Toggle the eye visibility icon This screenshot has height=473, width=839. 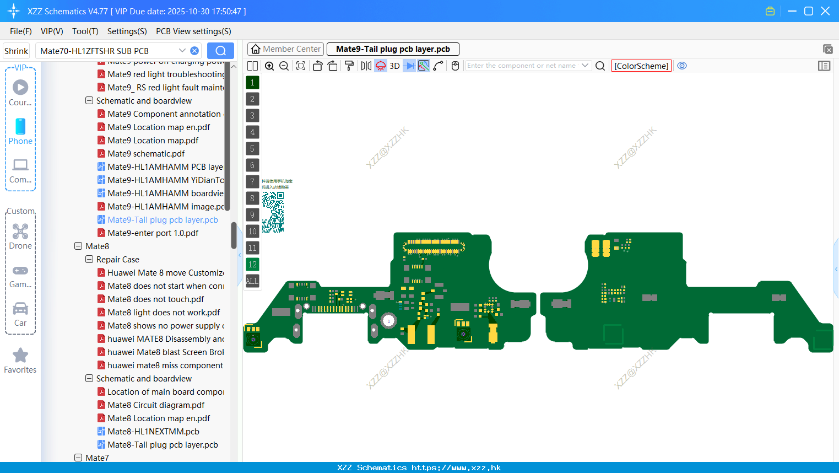coord(682,66)
